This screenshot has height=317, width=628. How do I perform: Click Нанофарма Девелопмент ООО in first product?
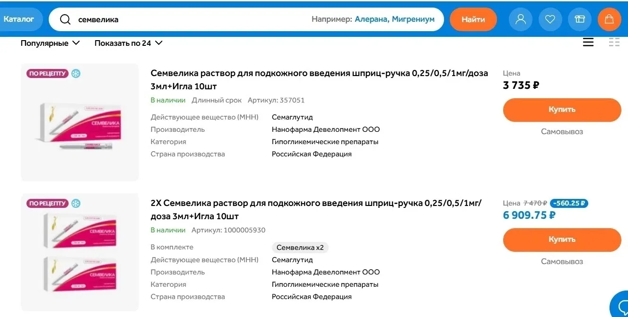coord(326,129)
